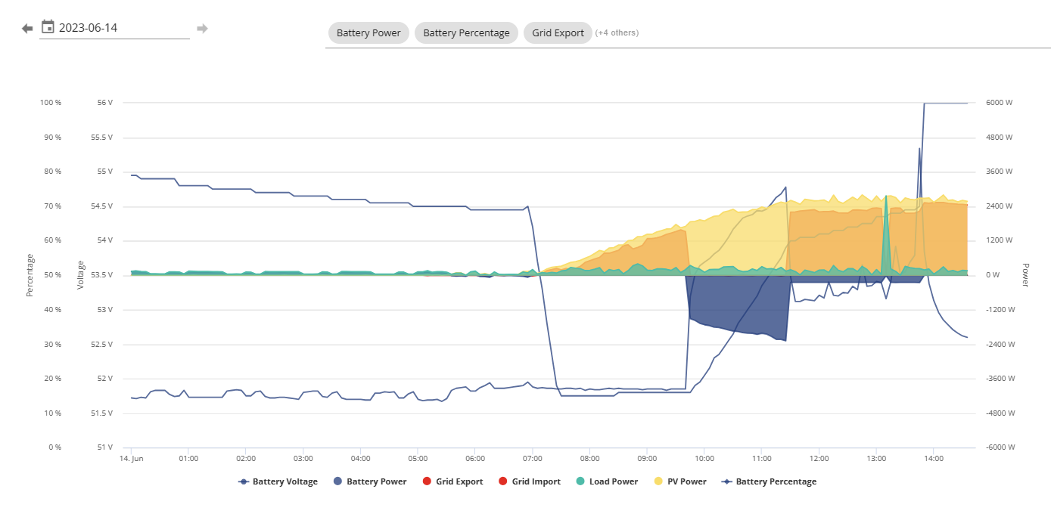Open the series multi-select field
The width and height of the screenshot is (1051, 520).
pos(689,33)
